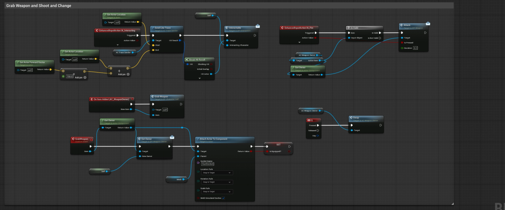Expand the EnhancedInputAction IA_Fire node chevron
The height and width of the screenshot is (210, 505).
pos(299,42)
